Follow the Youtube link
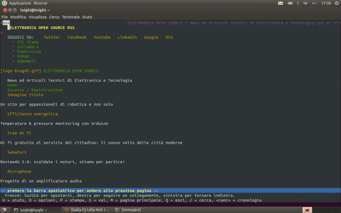Screen dimensions: 341x213 pyautogui.click(x=102, y=37)
